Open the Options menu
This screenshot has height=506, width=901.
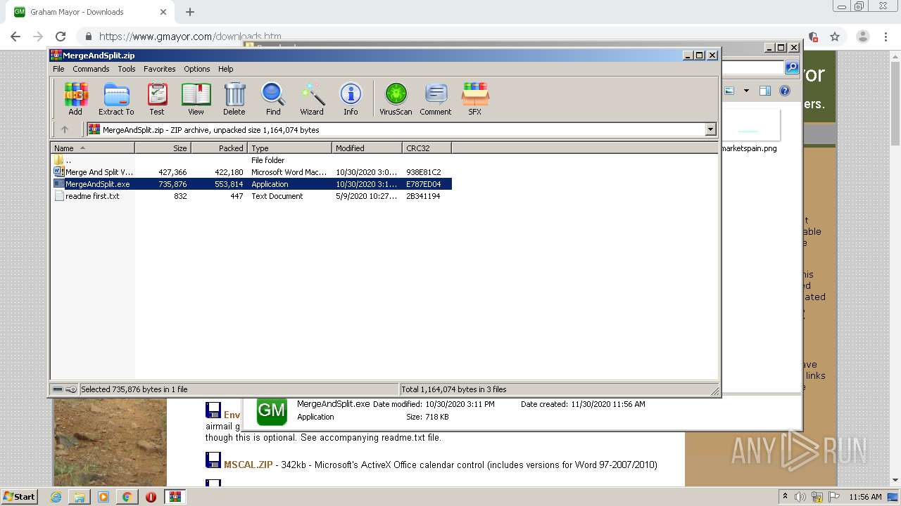[x=197, y=69]
